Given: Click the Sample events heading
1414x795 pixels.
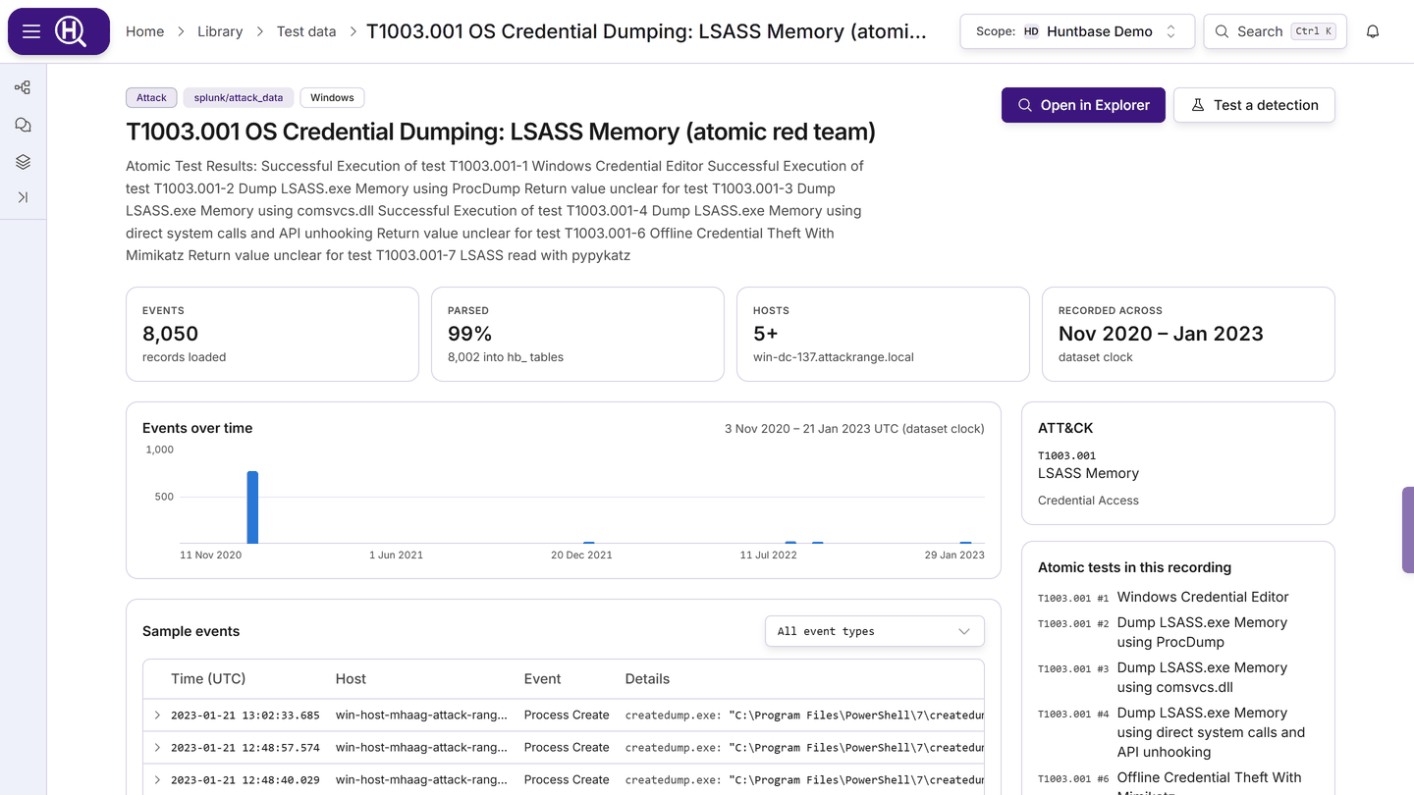Looking at the screenshot, I should click(x=190, y=631).
